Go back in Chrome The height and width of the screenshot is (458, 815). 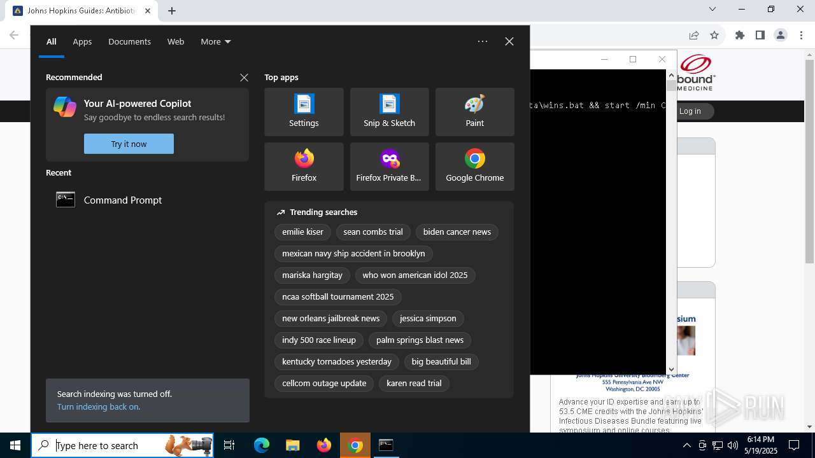point(14,35)
